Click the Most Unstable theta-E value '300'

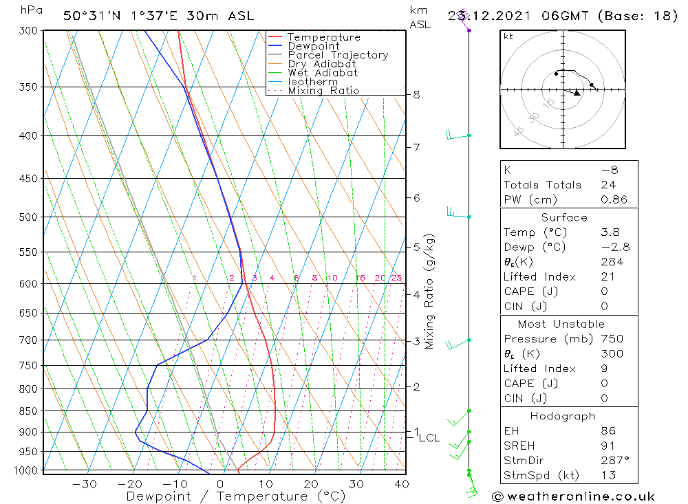coord(612,353)
